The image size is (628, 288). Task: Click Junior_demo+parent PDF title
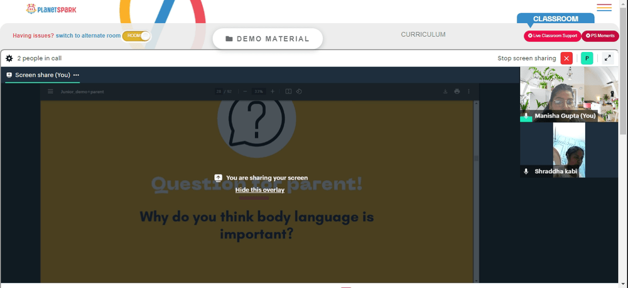click(82, 92)
